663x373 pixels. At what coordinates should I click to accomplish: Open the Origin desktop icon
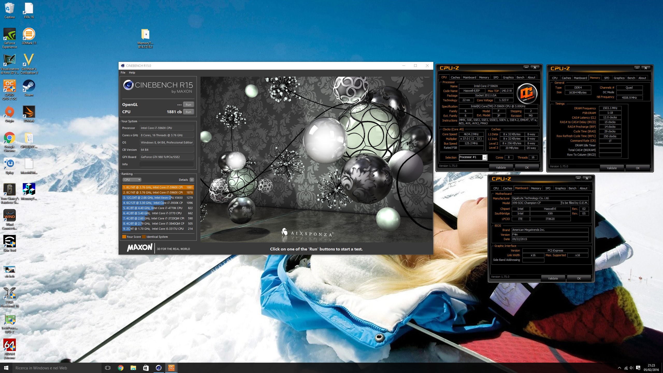(x=10, y=114)
